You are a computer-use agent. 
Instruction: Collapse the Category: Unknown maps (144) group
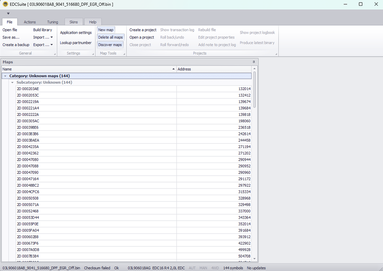(x=5, y=76)
